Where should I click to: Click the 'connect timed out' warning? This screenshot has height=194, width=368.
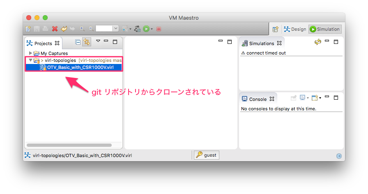tap(263, 53)
